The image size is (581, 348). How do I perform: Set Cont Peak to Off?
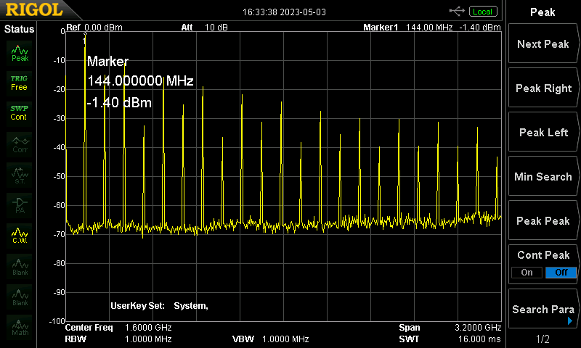pyautogui.click(x=561, y=272)
